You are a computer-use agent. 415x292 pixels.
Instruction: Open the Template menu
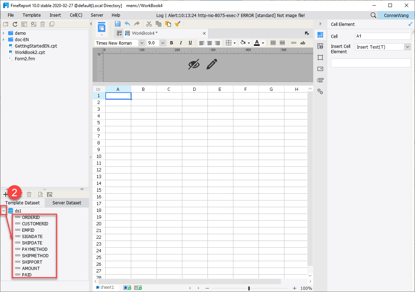pyautogui.click(x=32, y=15)
